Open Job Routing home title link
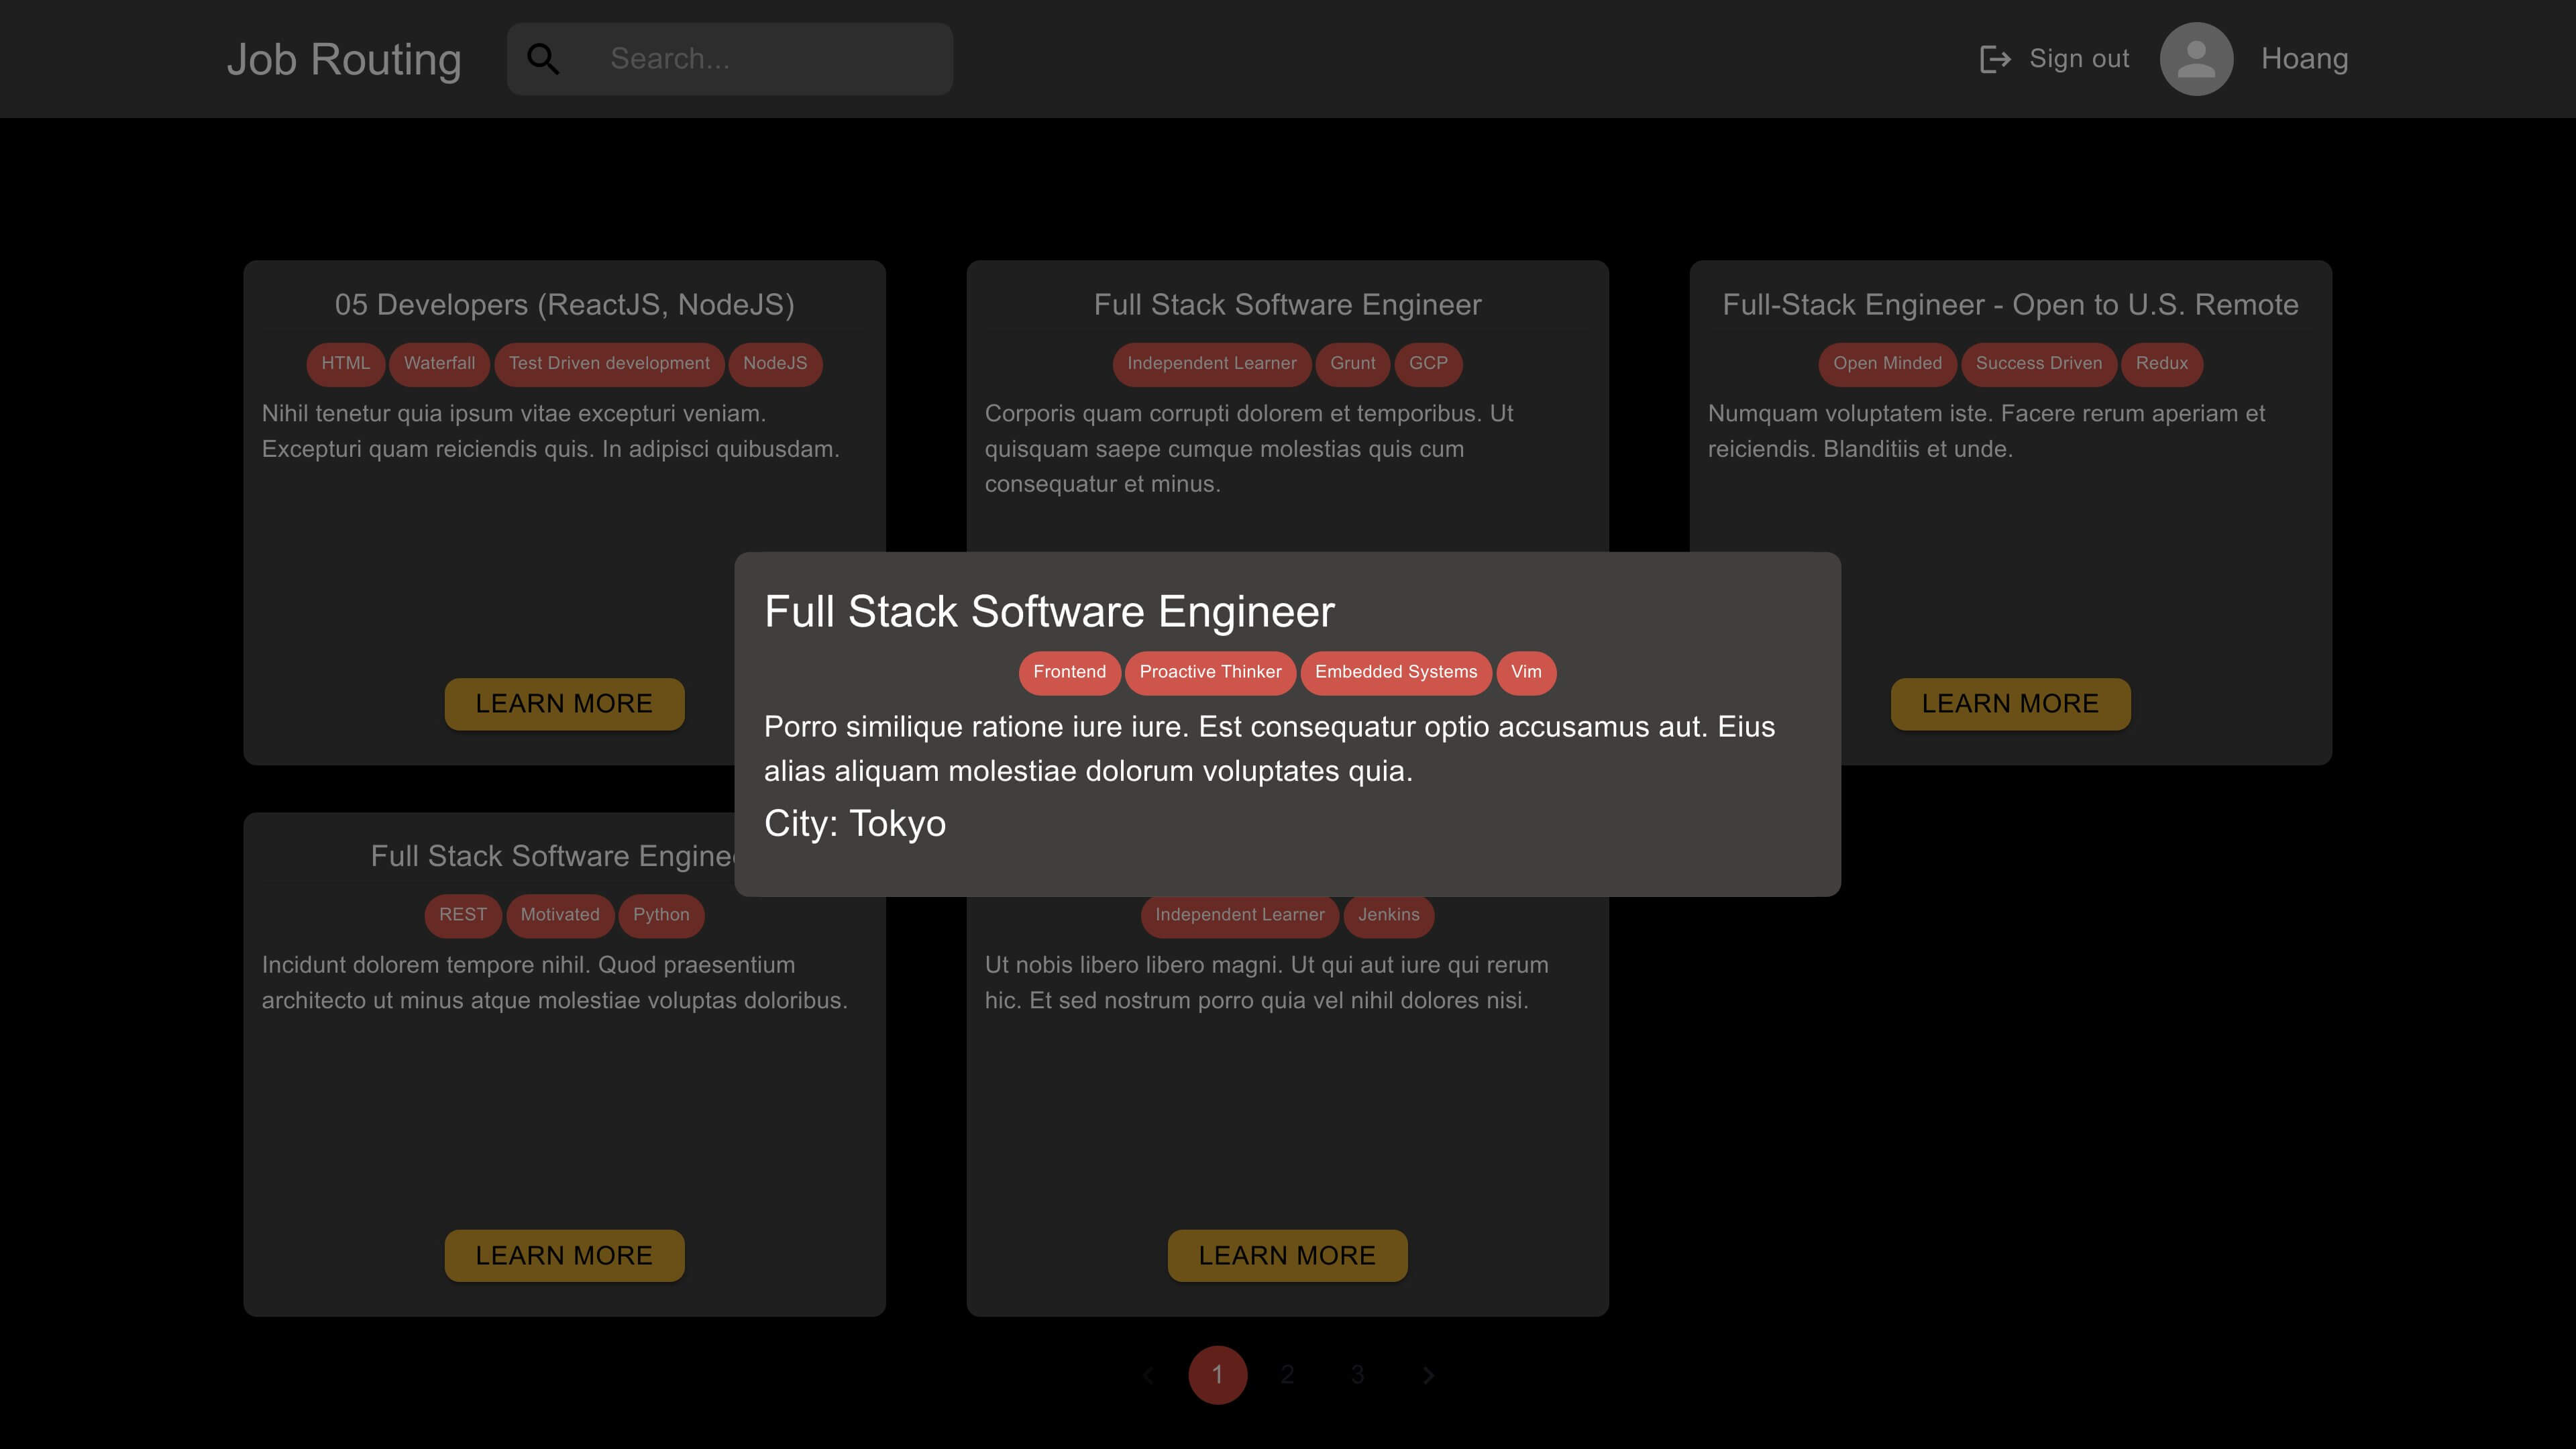 pyautogui.click(x=343, y=58)
